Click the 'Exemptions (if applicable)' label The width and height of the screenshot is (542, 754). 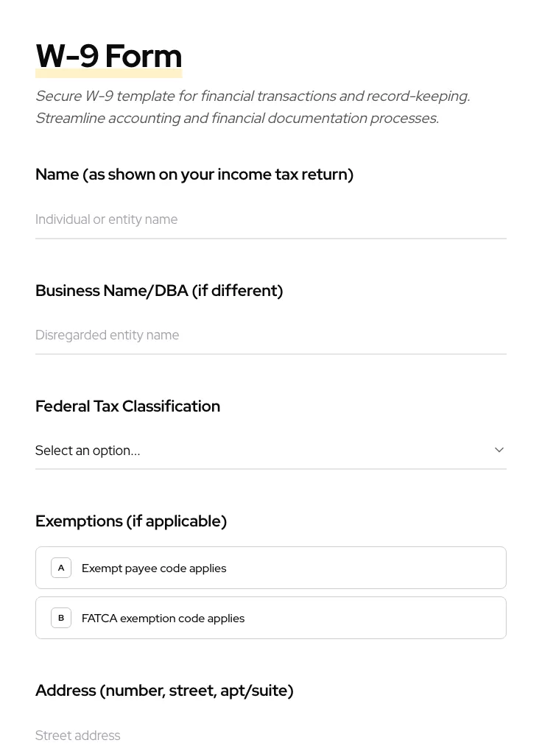131,521
